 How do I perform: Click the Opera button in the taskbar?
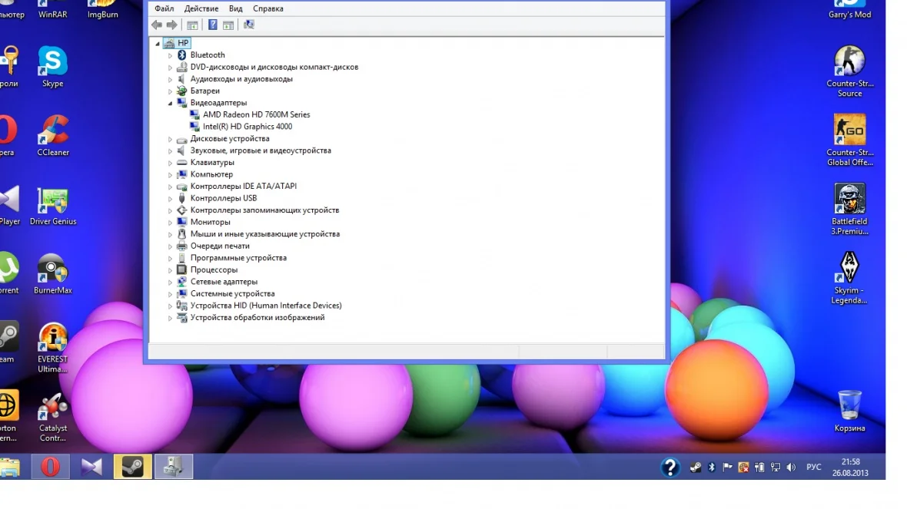51,467
